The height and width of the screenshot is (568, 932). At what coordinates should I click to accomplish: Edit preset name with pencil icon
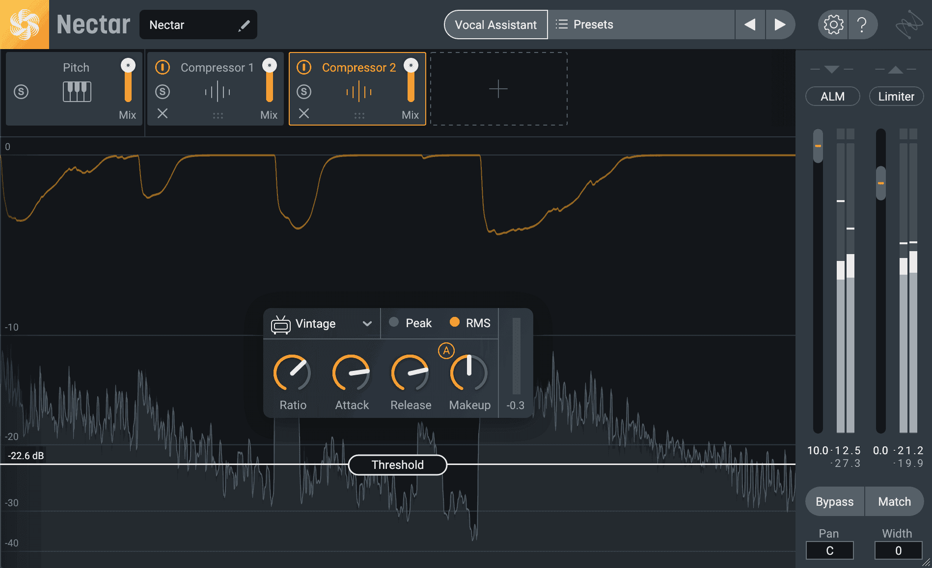point(244,26)
